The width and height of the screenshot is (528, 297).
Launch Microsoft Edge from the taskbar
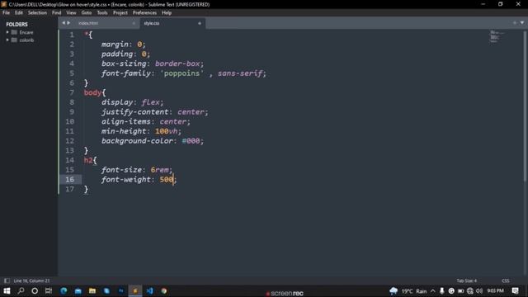point(64,290)
